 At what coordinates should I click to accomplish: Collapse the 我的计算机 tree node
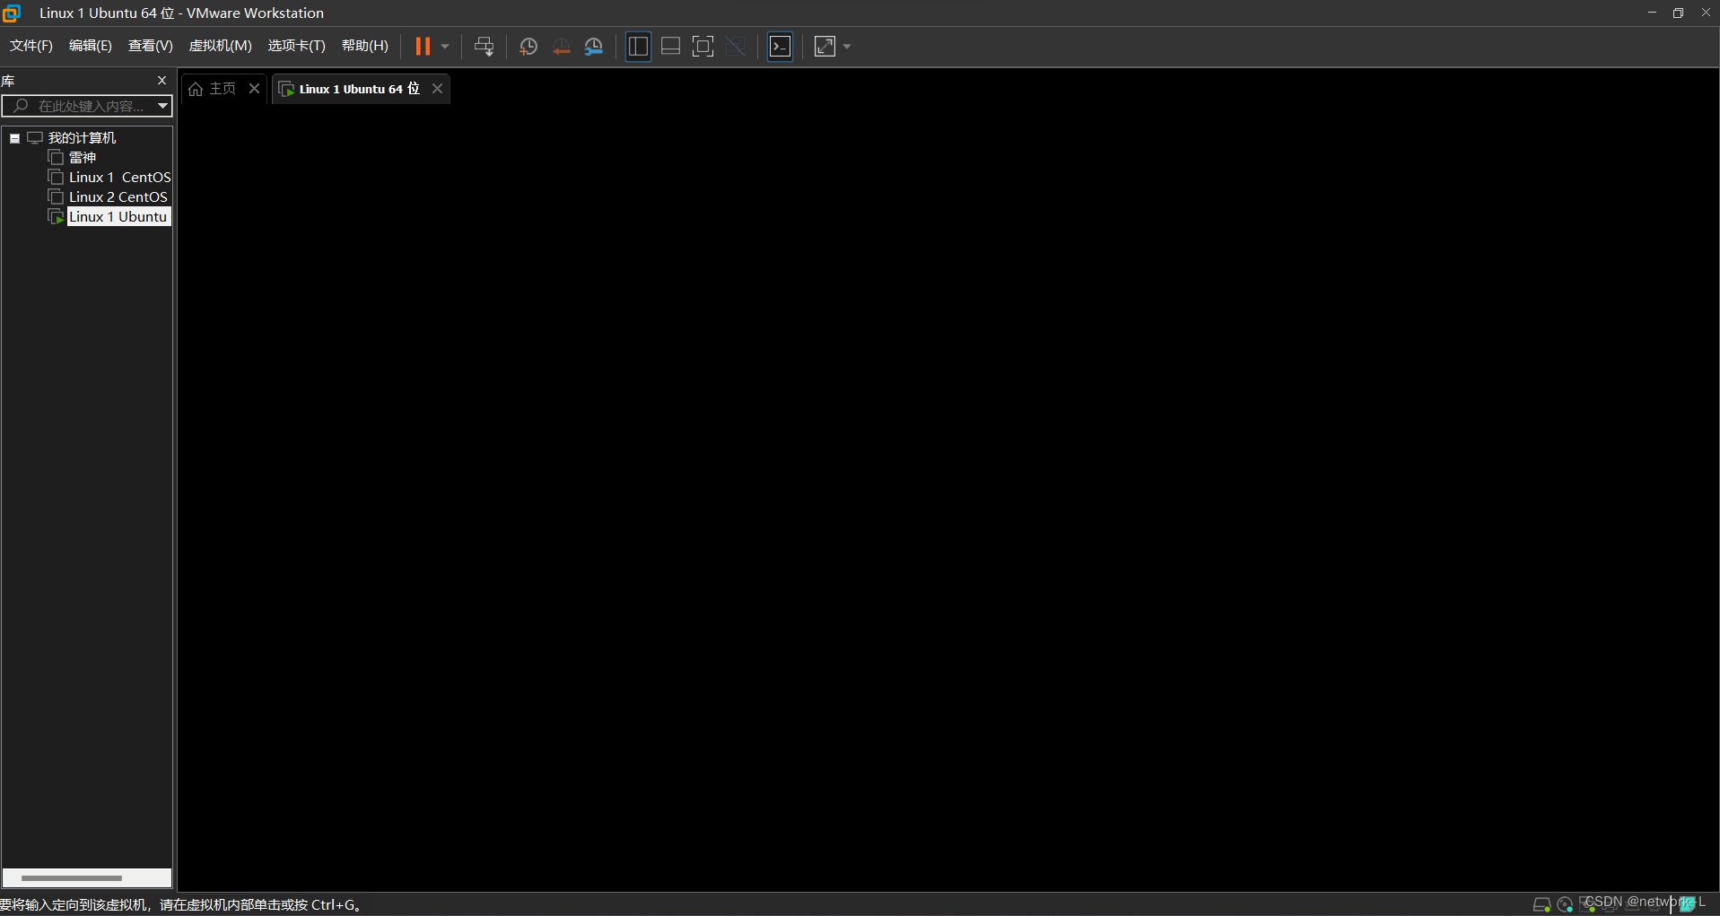pos(14,137)
